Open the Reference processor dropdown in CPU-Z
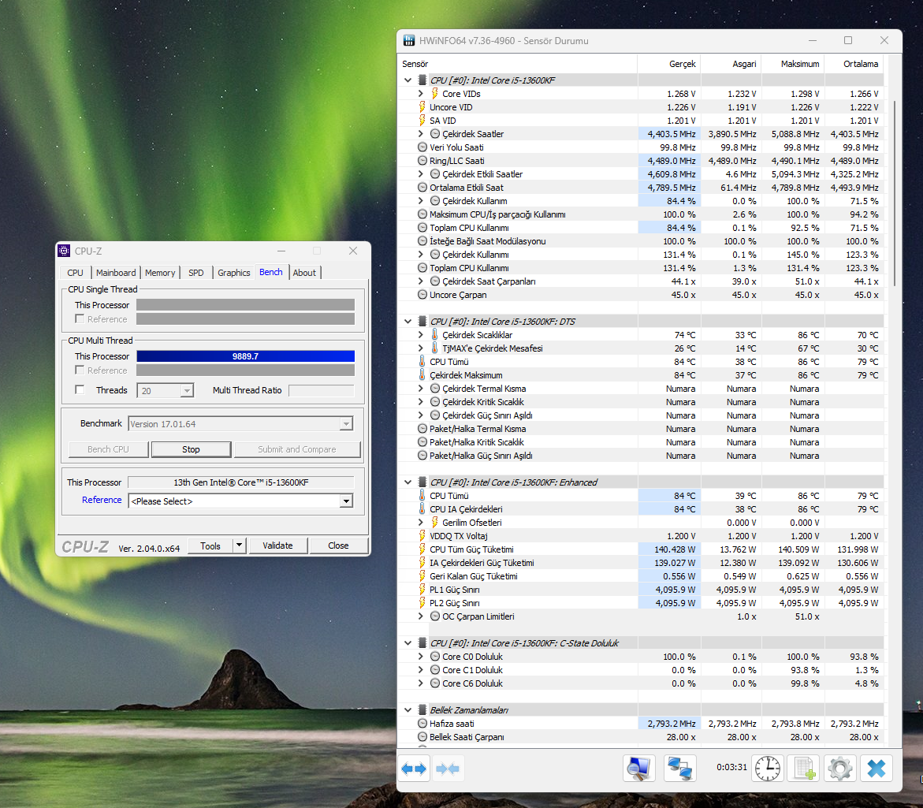This screenshot has width=923, height=808. pyautogui.click(x=346, y=501)
